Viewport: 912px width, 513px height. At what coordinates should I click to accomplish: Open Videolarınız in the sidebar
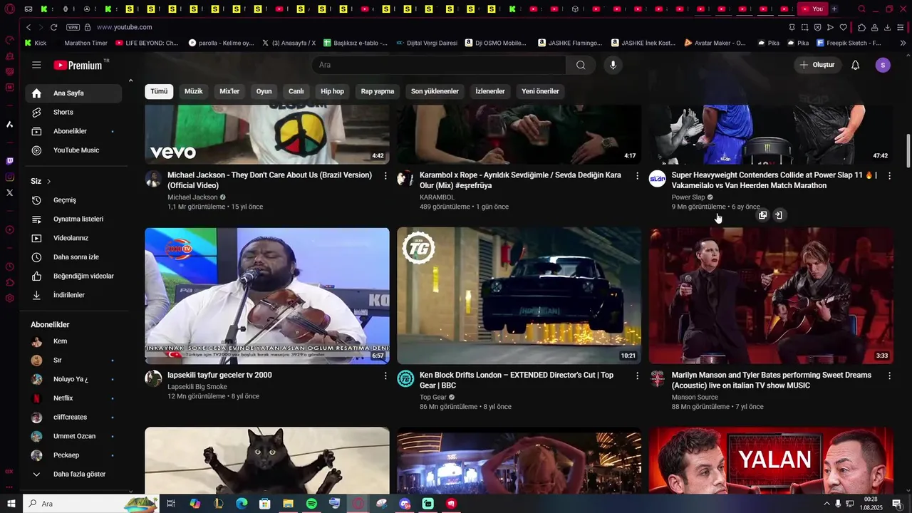point(73,238)
